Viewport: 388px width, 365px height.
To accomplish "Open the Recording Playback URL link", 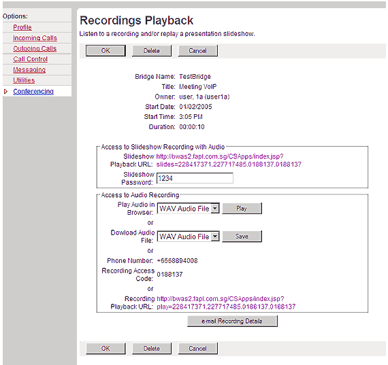I will pyautogui.click(x=226, y=302).
